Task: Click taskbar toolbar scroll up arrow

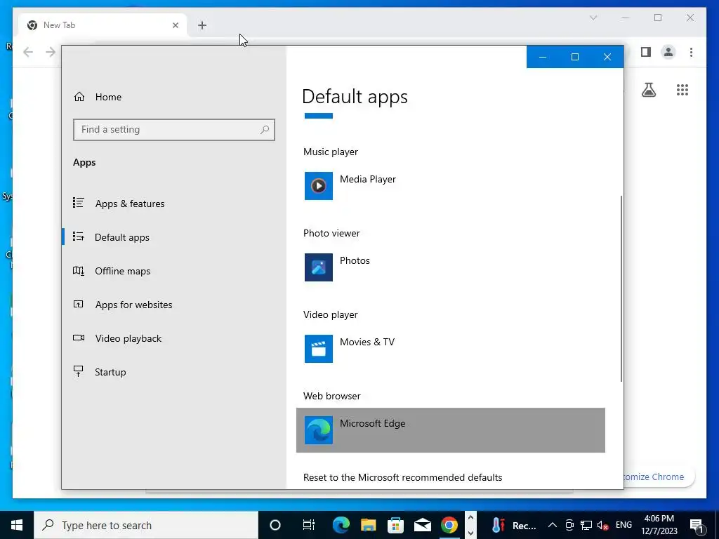Action: click(470, 518)
